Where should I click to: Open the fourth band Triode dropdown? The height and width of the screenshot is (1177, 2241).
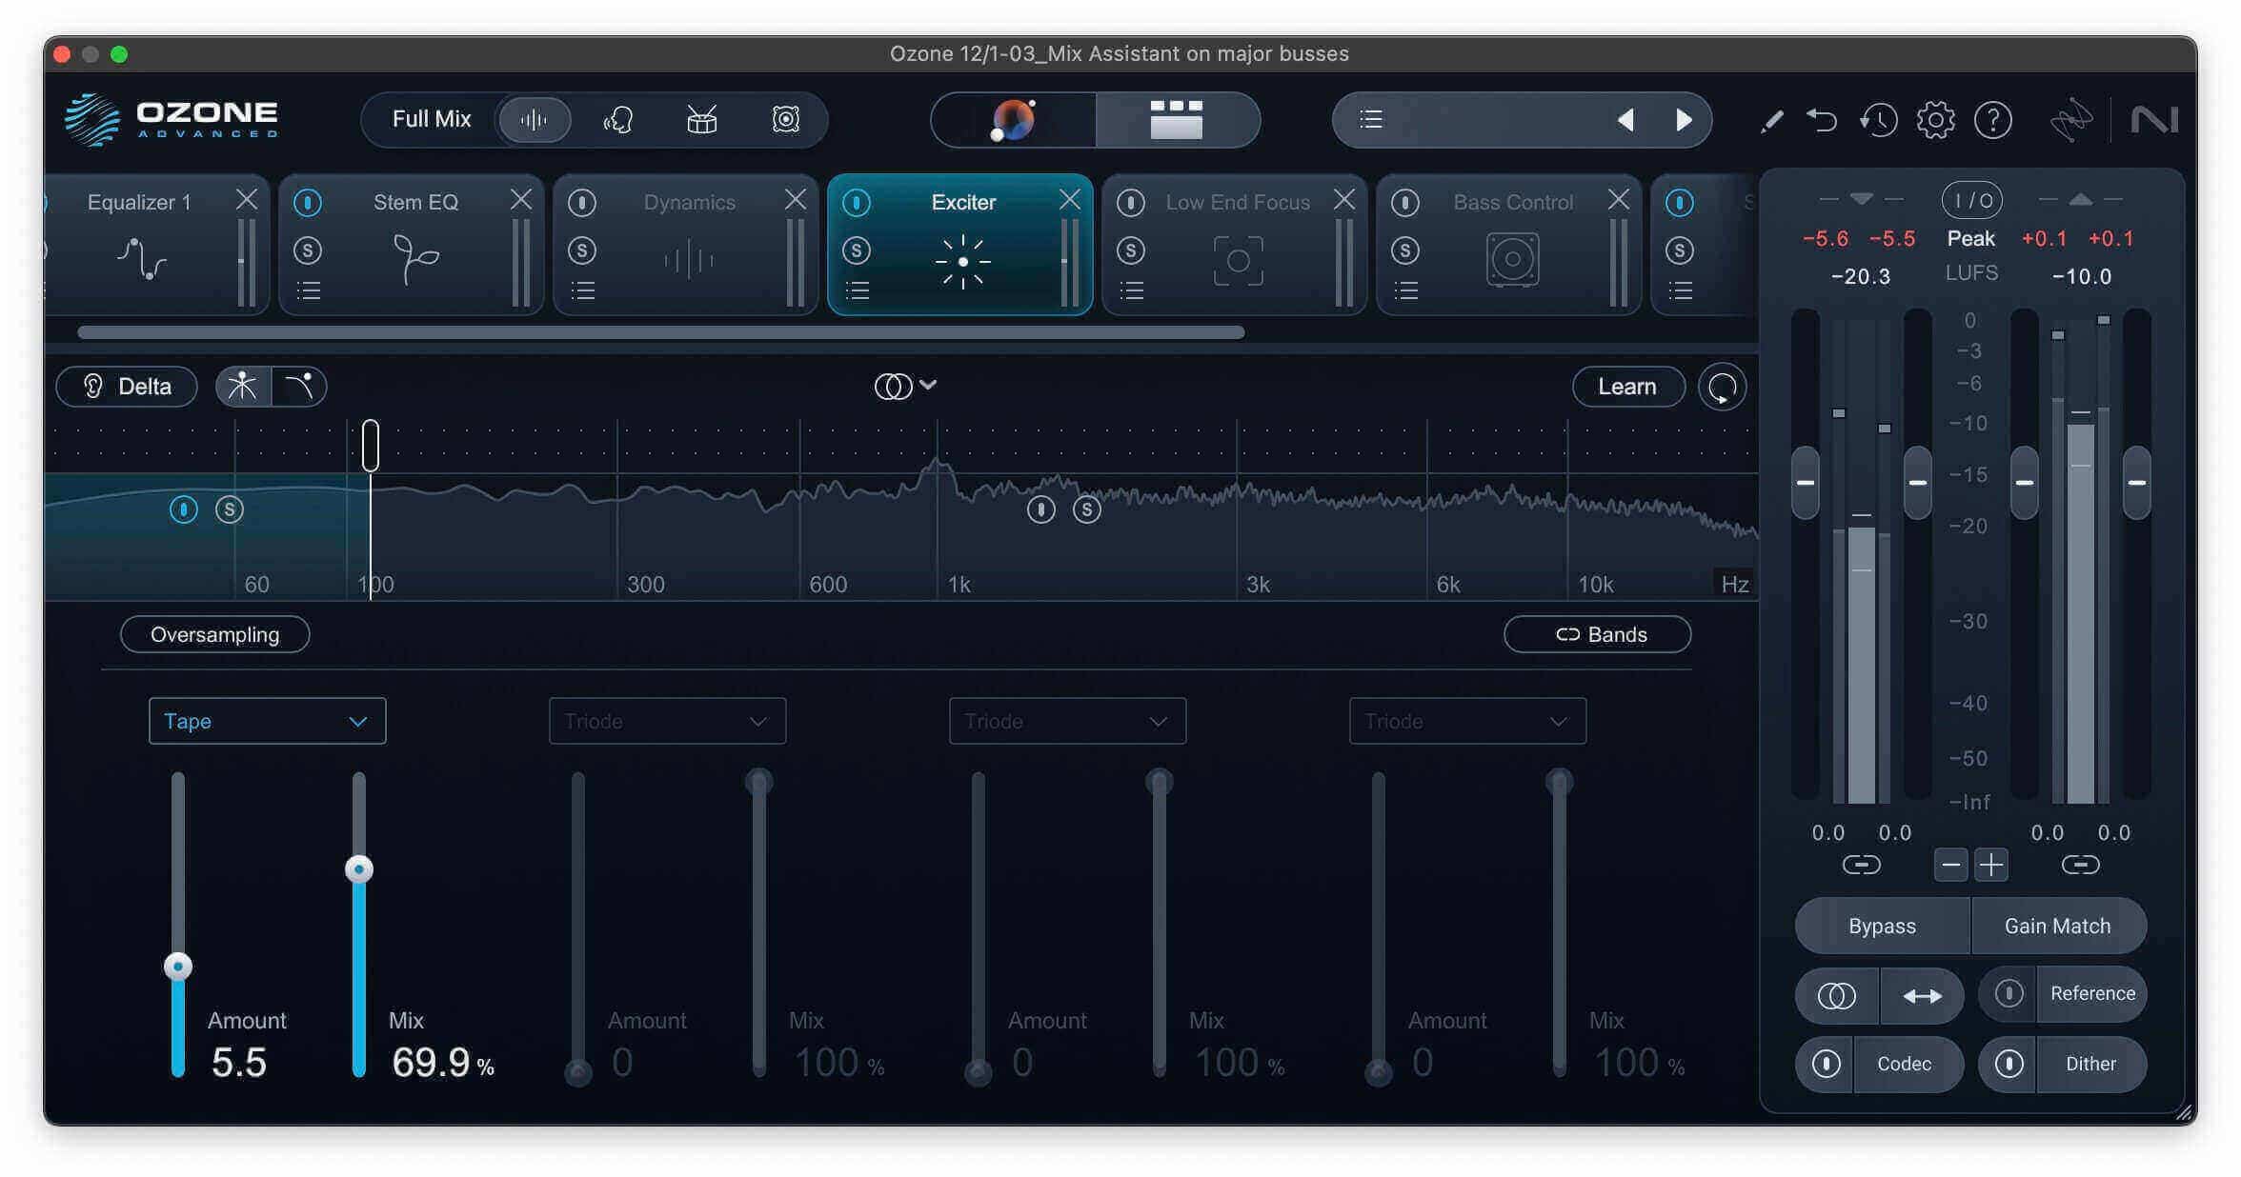click(x=1467, y=721)
